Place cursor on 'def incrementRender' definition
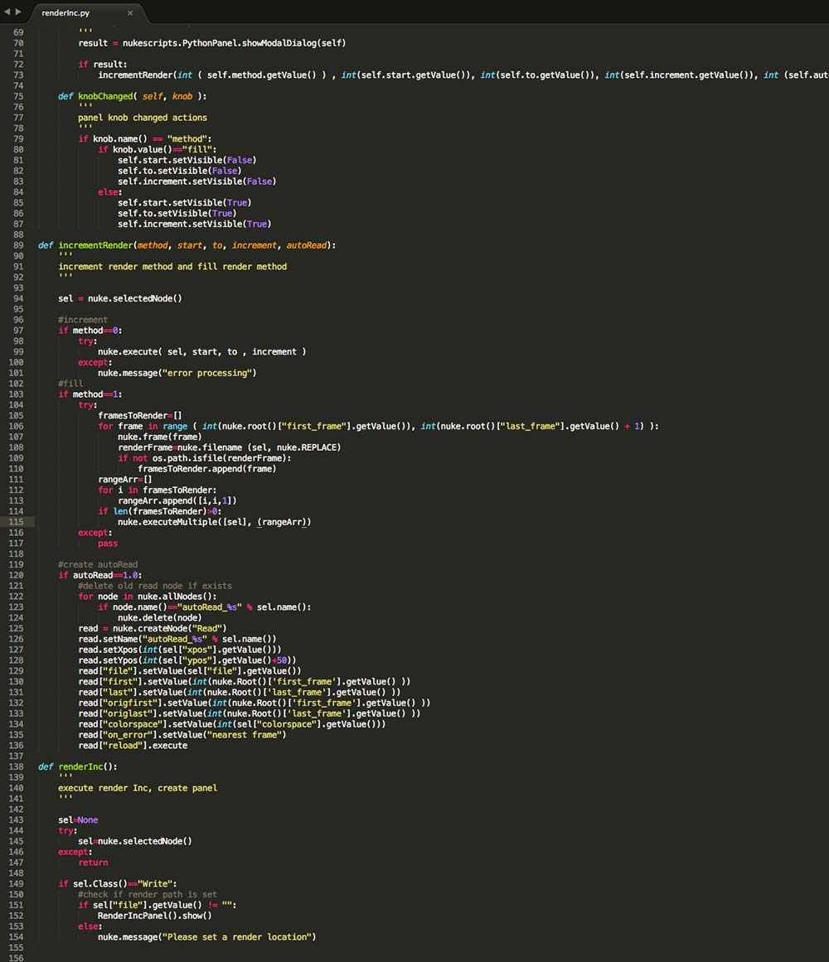This screenshot has width=829, height=962. click(187, 245)
